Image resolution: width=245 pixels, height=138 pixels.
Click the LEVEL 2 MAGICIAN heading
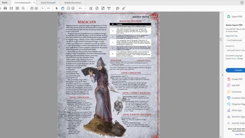[x=131, y=73]
